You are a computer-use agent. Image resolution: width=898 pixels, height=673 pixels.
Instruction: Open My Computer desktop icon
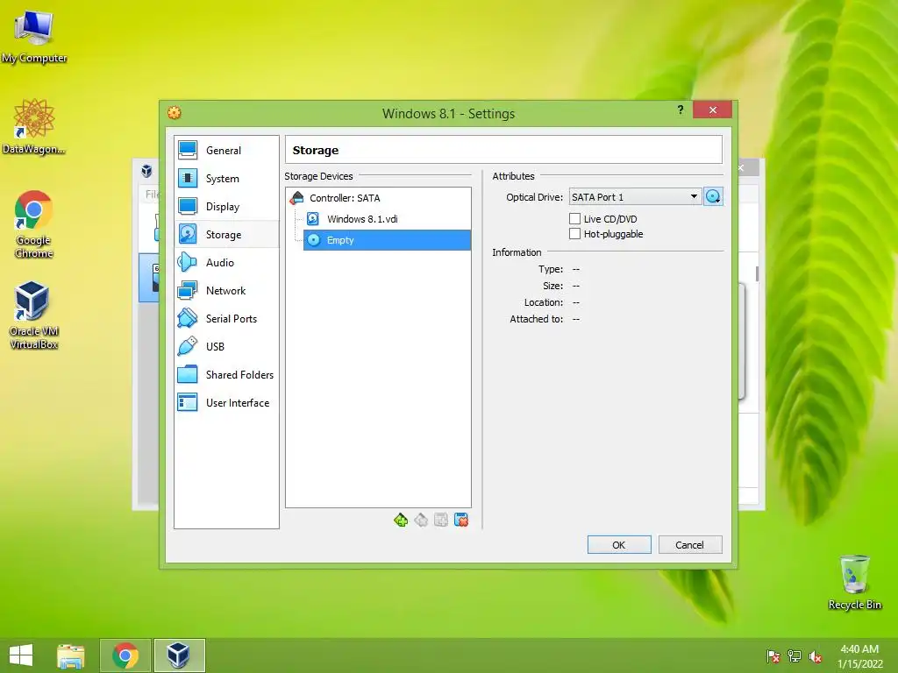click(x=34, y=37)
